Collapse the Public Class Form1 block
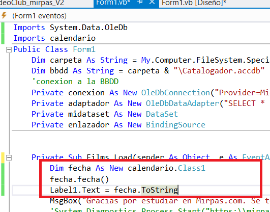The height and width of the screenshot is (212, 270). [x=9, y=50]
